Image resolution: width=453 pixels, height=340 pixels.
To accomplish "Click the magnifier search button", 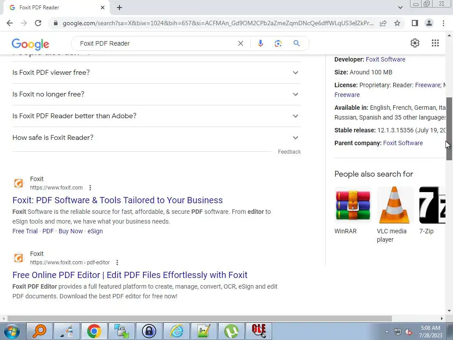I will (296, 43).
